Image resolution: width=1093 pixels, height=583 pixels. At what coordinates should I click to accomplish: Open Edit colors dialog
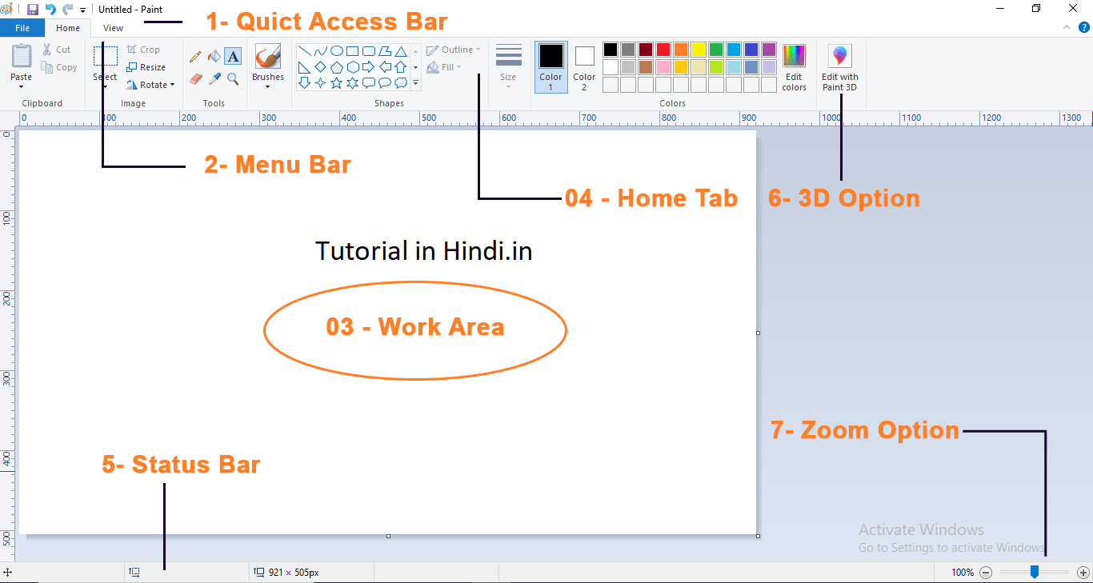click(x=794, y=67)
